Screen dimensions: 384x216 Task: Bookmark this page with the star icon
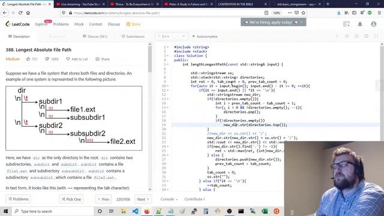[x=304, y=13]
